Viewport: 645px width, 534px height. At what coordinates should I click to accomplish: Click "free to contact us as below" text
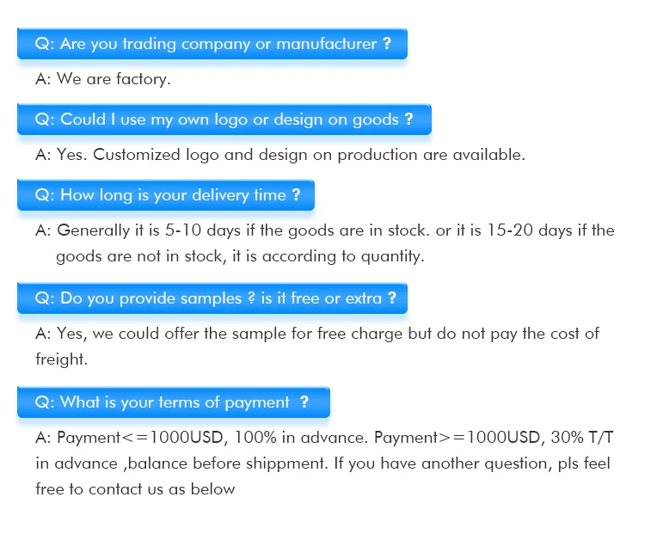(x=135, y=489)
